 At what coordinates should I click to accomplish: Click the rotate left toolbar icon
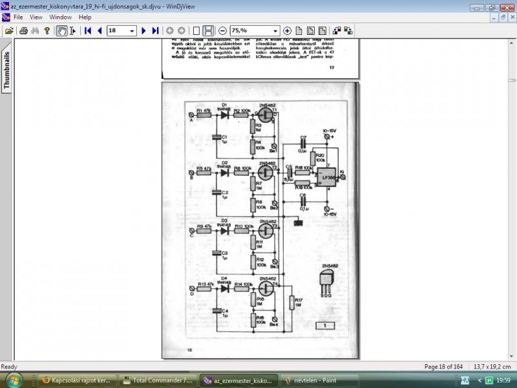337,30
